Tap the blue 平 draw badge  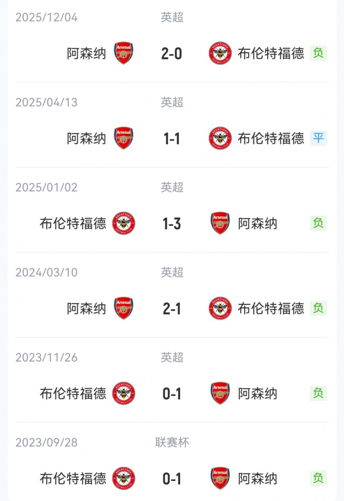[x=318, y=138]
